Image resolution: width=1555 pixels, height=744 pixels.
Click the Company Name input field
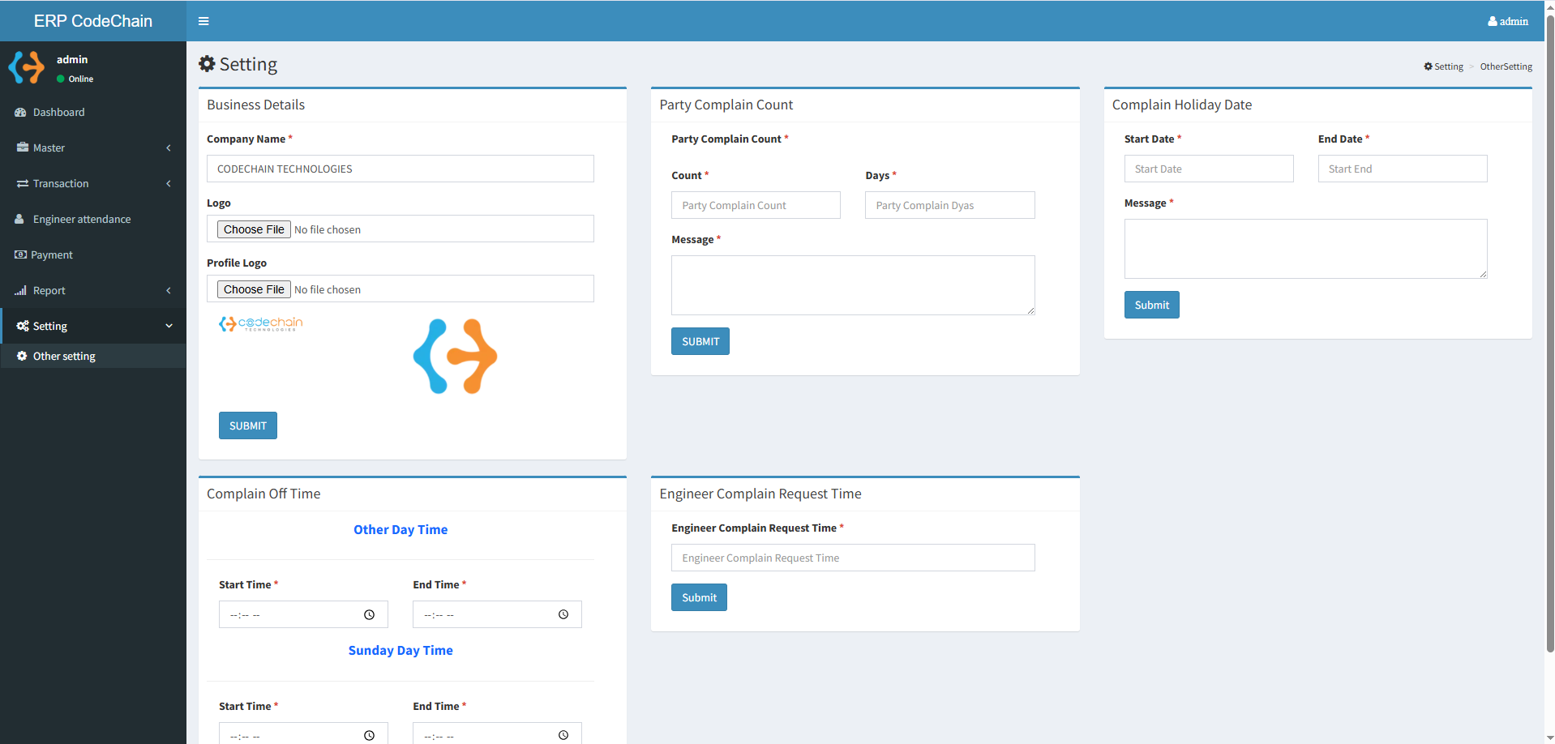coord(400,169)
